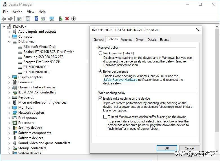220x161 pixels.
Task: Click the Human Interface Devices icon
Action: [15, 87]
